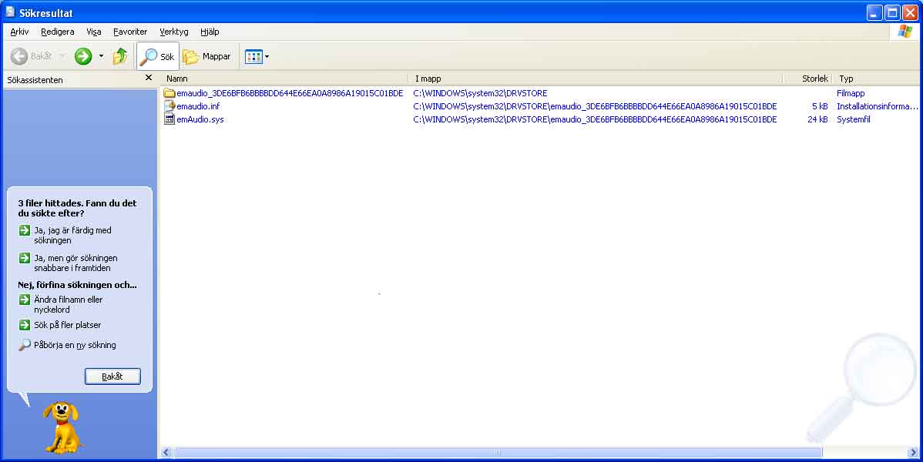Screen dimensions: 923x462
Task: Click the Windows flag logo
Action: 905,32
